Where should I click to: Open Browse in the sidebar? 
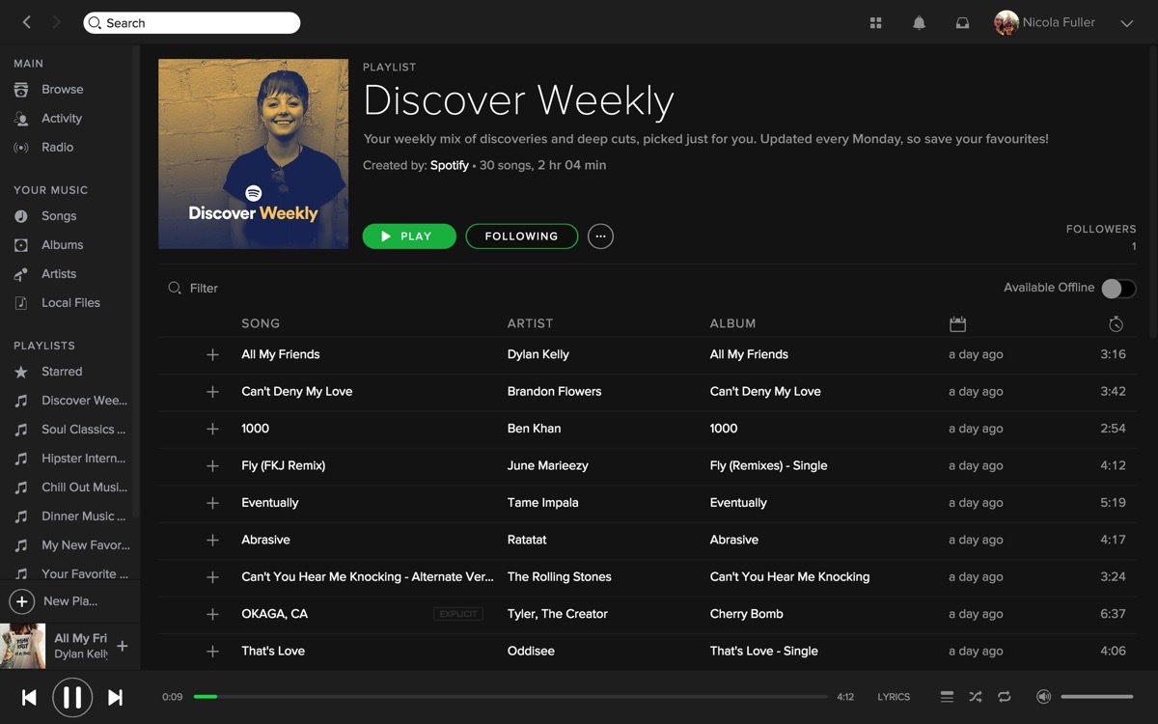pyautogui.click(x=62, y=90)
